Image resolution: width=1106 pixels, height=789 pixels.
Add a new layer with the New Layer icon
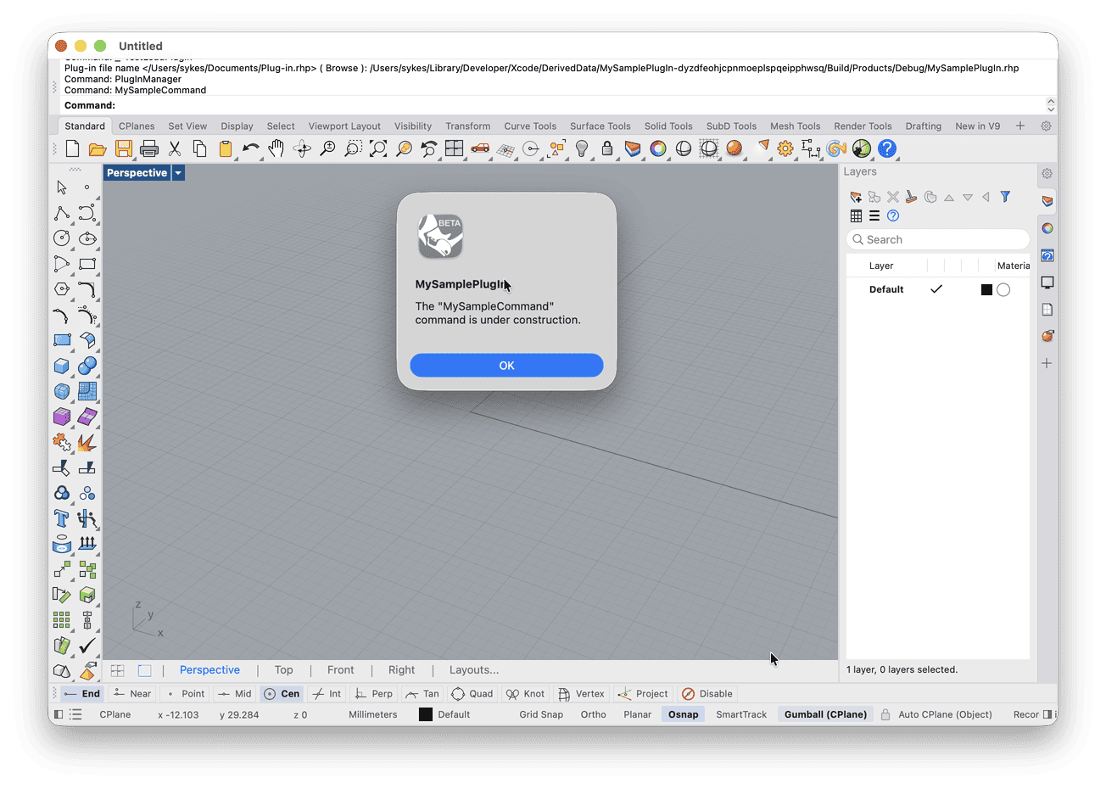856,197
